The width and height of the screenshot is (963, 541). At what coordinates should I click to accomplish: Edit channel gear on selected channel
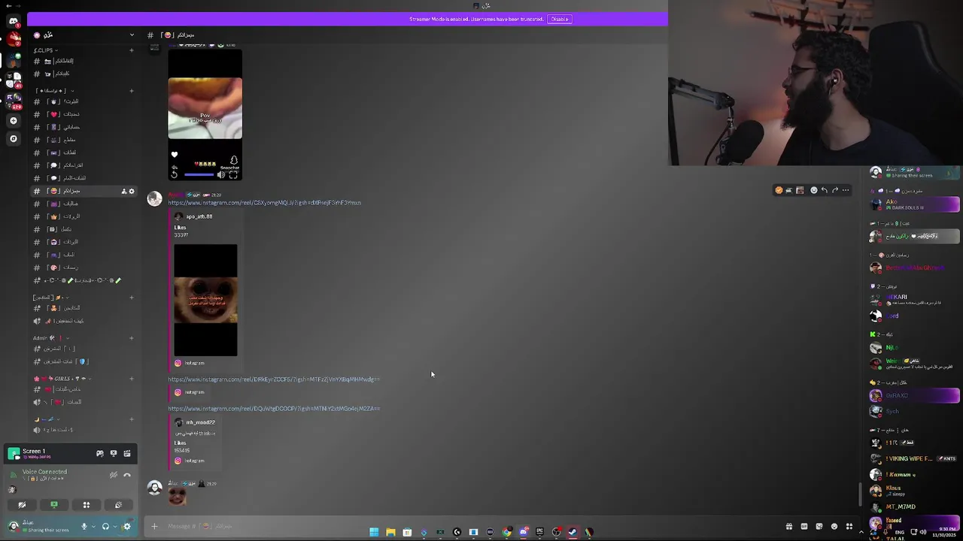click(x=132, y=191)
